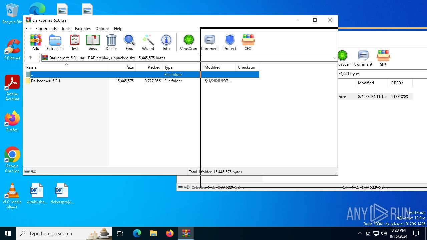Expand the archive path dropdown
The image size is (427, 240).
tap(335, 58)
